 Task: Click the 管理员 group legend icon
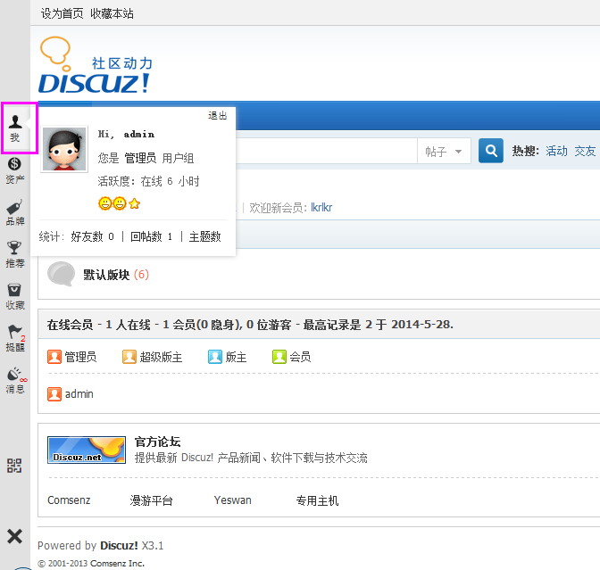pos(54,357)
